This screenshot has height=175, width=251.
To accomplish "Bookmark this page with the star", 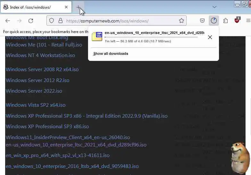I will [181, 21].
